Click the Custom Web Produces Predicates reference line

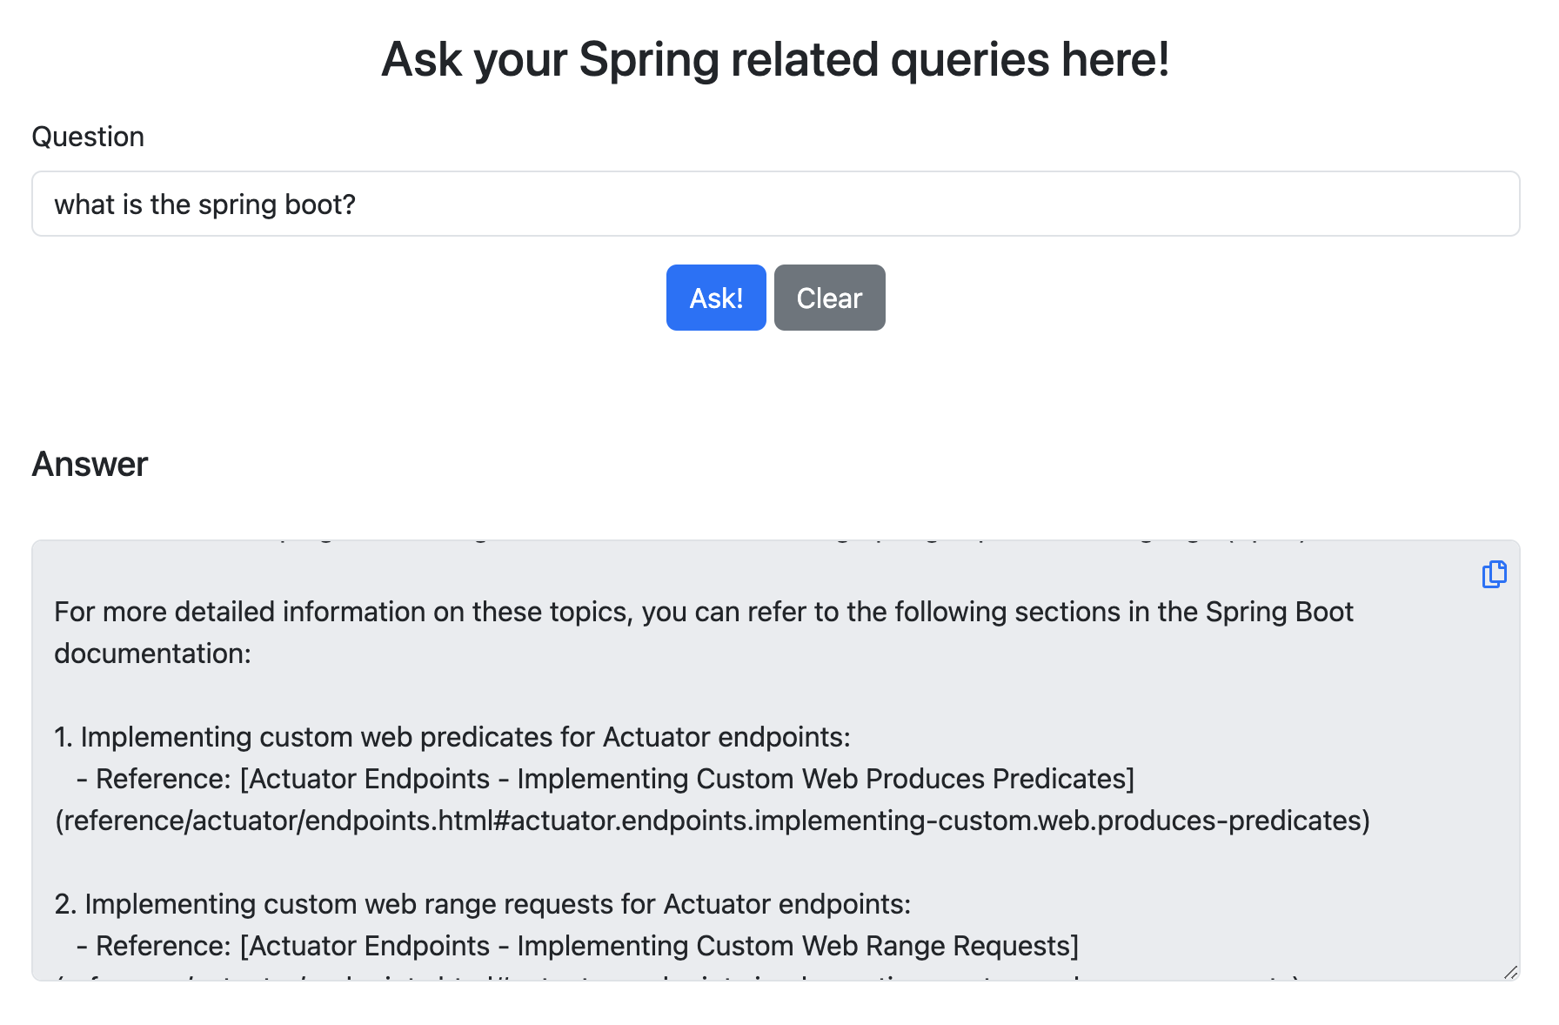click(x=605, y=779)
